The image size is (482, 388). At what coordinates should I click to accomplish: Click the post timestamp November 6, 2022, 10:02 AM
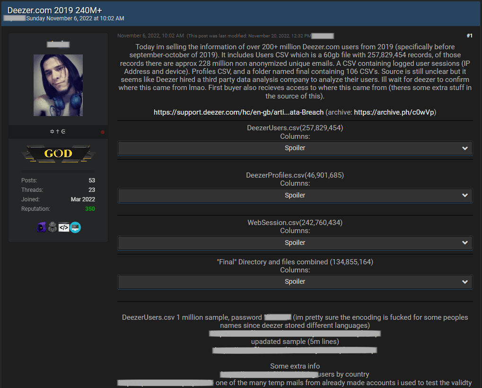150,36
